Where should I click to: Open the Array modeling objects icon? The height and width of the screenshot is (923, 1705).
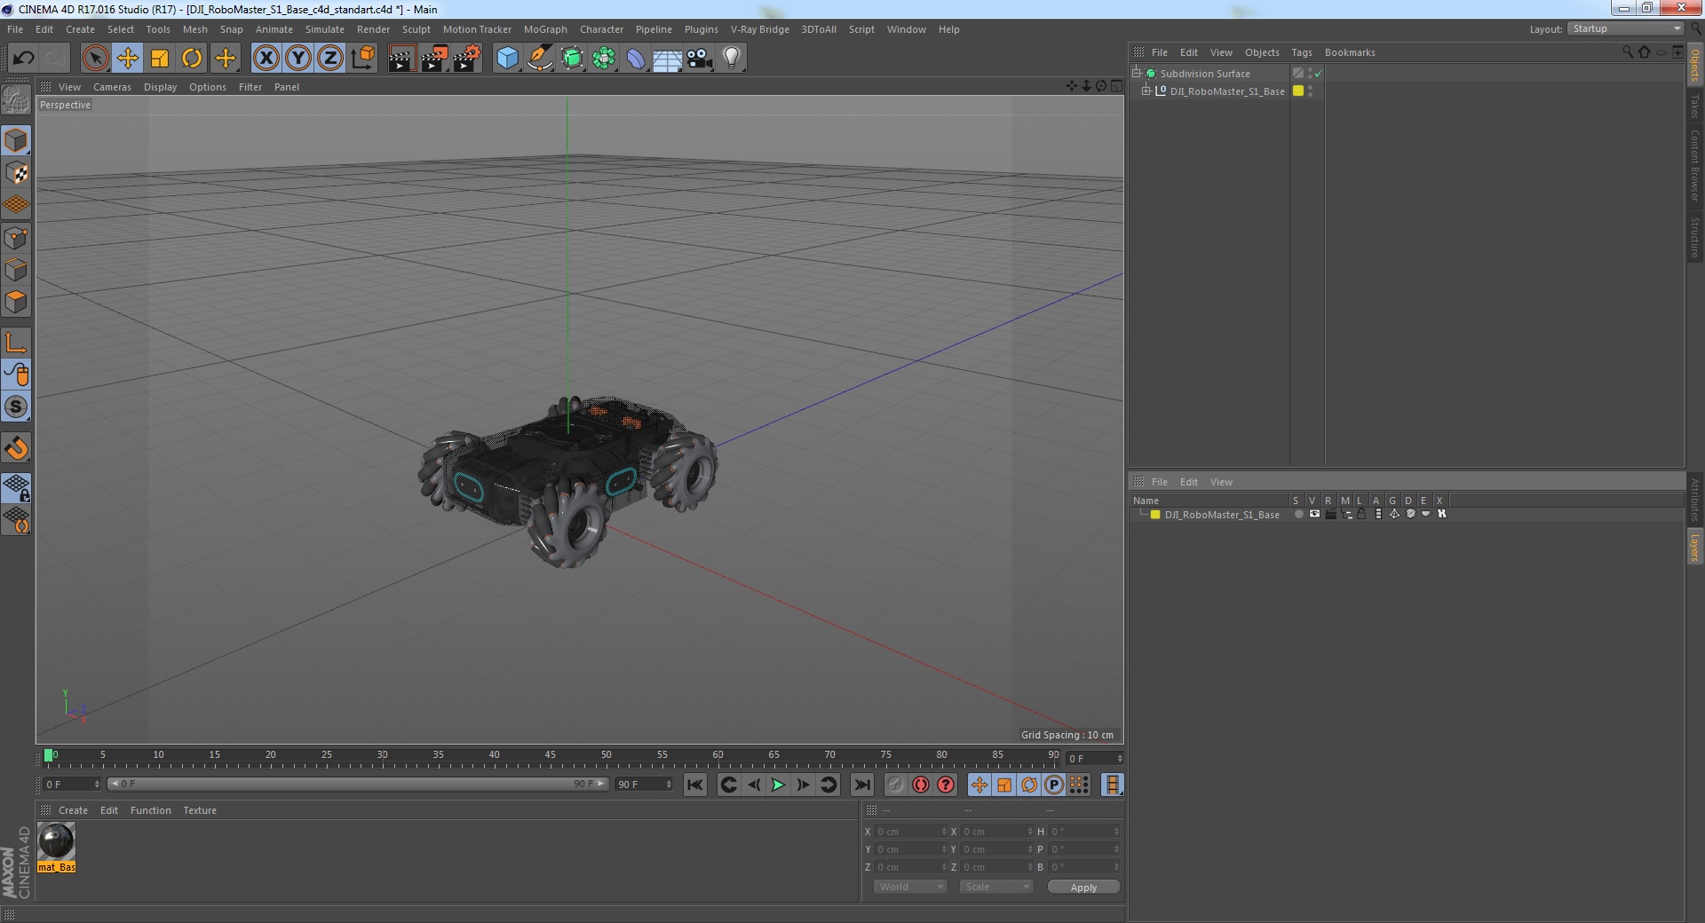click(x=604, y=59)
